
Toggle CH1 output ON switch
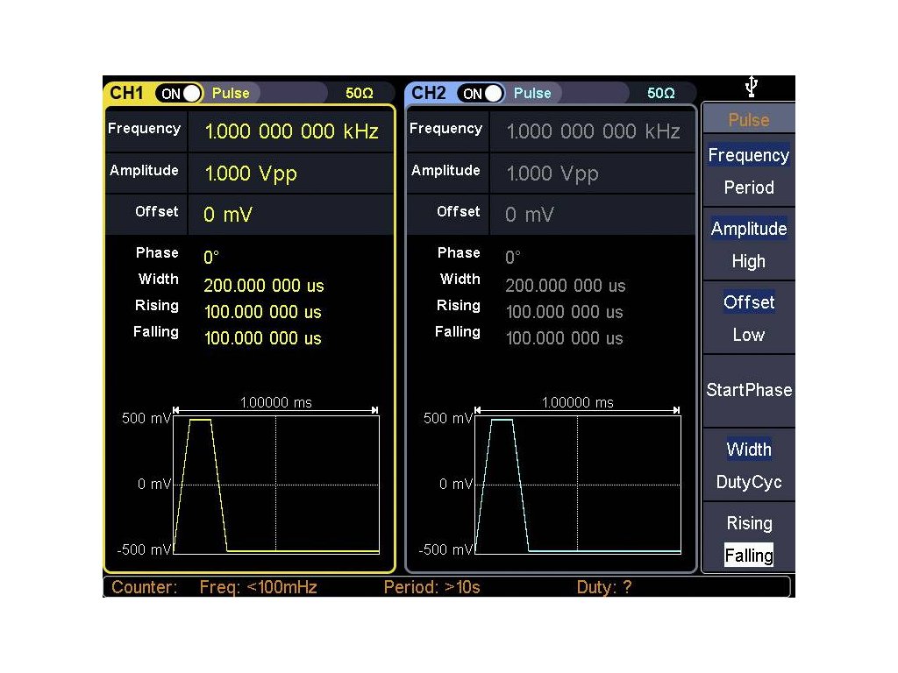179,93
